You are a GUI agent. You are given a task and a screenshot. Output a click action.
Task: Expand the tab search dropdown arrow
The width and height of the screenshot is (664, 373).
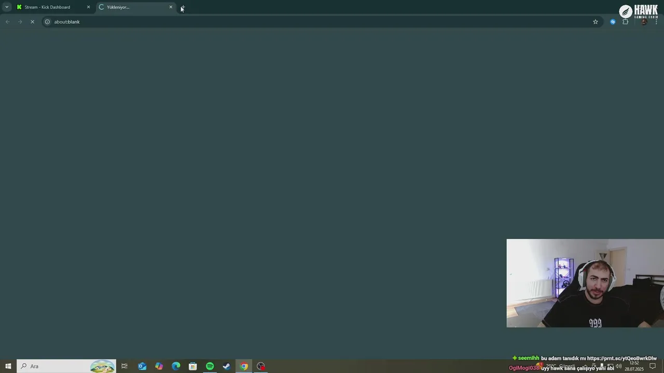coord(7,7)
